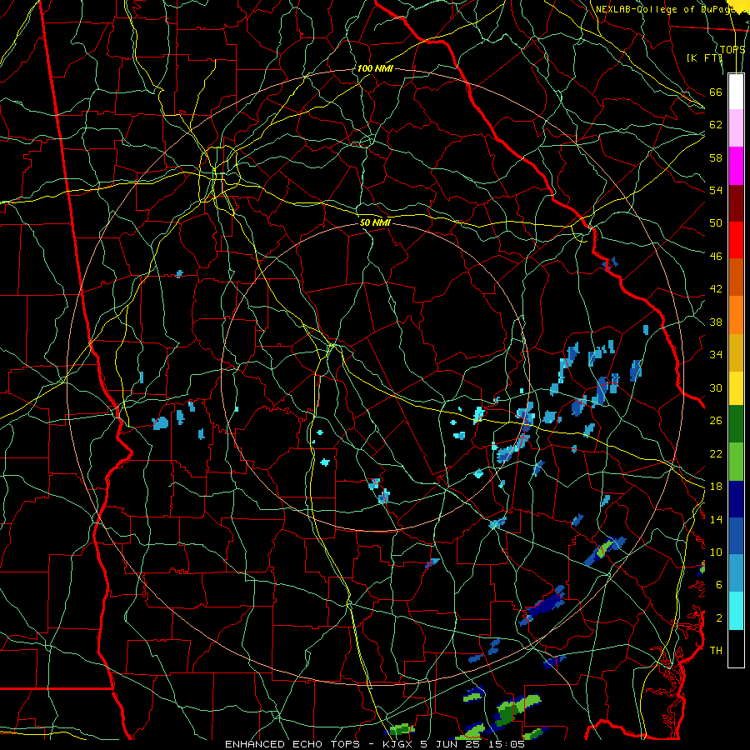Select the "14" legend value
750x750 pixels.
716,519
